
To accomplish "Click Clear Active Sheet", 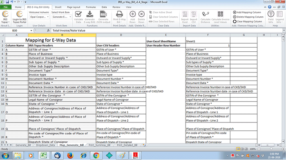I will (161, 12).
